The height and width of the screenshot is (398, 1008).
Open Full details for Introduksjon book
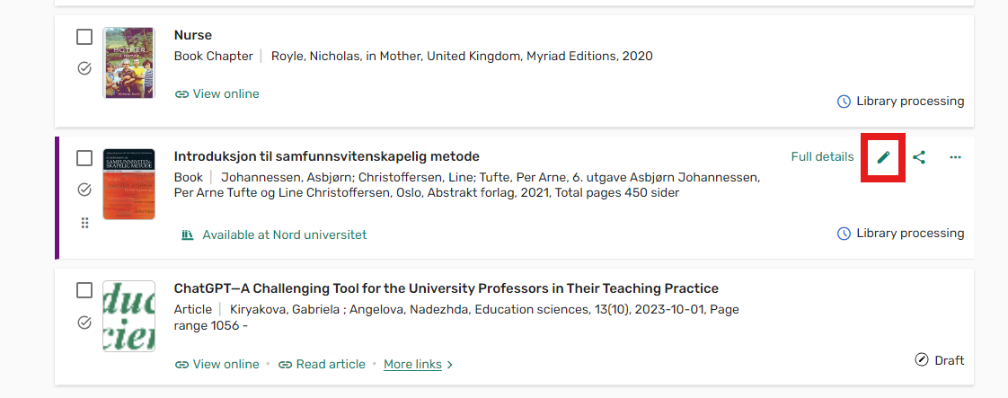822,157
